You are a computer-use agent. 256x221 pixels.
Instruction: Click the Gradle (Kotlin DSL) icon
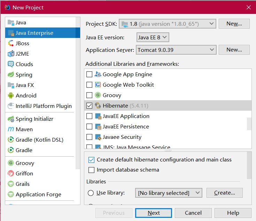[x=11, y=140]
